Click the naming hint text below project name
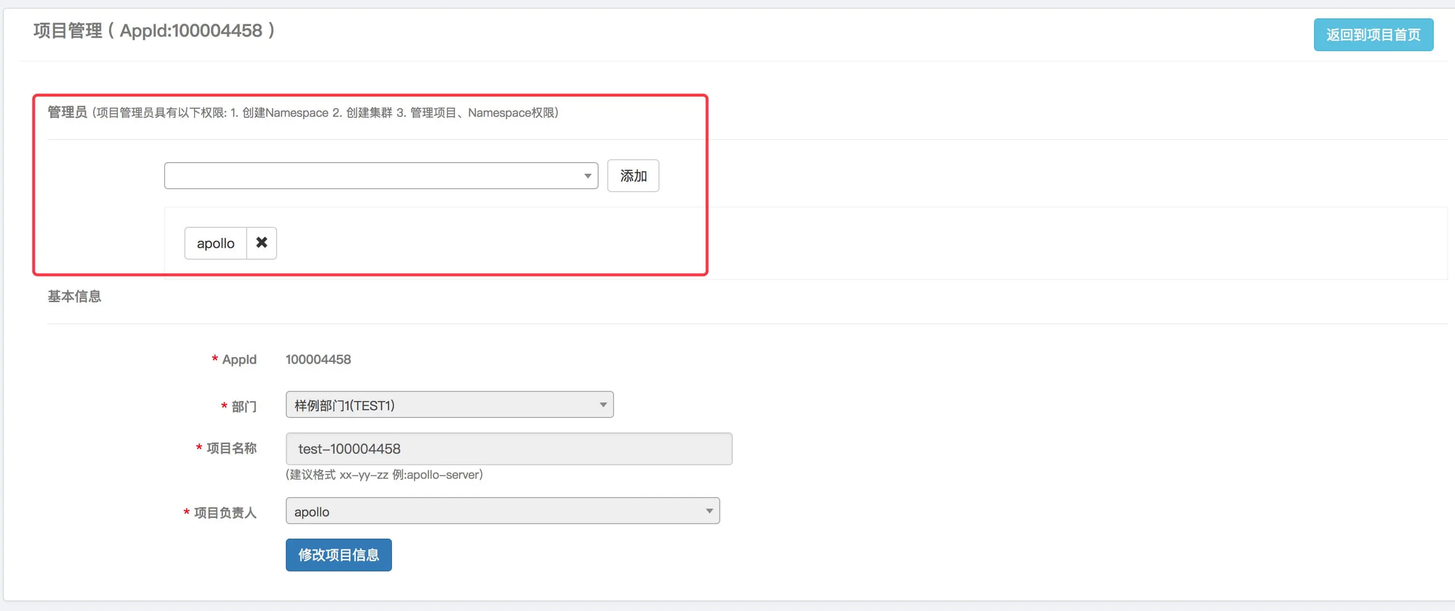This screenshot has width=1455, height=611. [384, 475]
